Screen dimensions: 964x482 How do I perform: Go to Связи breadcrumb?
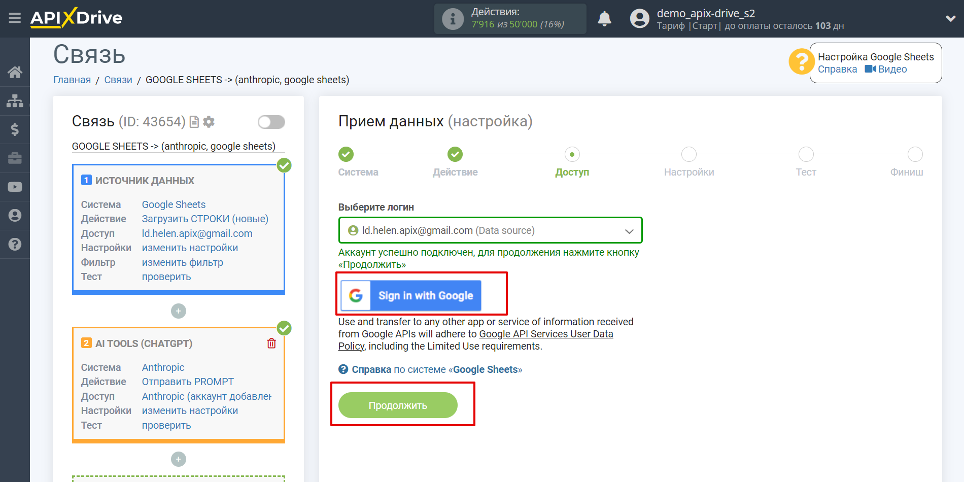point(118,80)
